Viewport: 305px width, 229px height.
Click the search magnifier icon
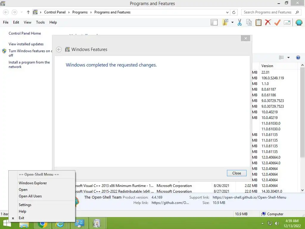point(297,12)
